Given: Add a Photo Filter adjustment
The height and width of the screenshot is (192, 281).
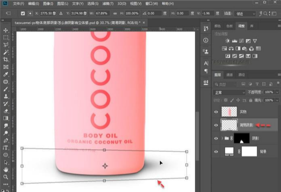Looking at the screenshot, I should click(245, 48).
